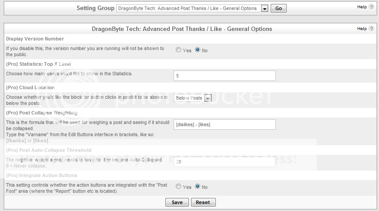This screenshot has width=379, height=211.
Task: Click the 'Display Version Number' heading
Action: pyautogui.click(x=35, y=39)
